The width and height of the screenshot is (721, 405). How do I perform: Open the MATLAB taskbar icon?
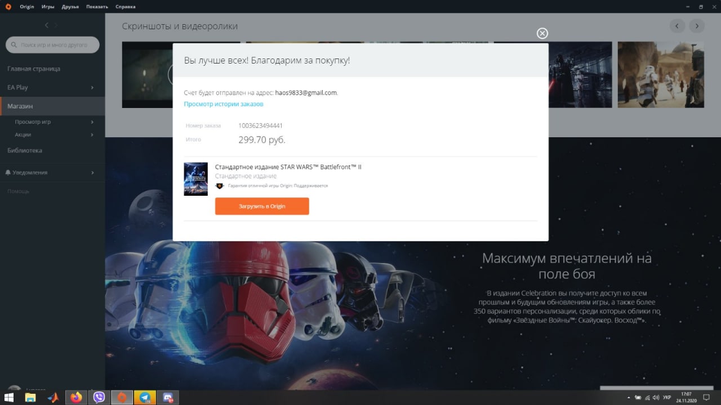coord(54,397)
